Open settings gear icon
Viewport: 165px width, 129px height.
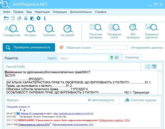39,18
